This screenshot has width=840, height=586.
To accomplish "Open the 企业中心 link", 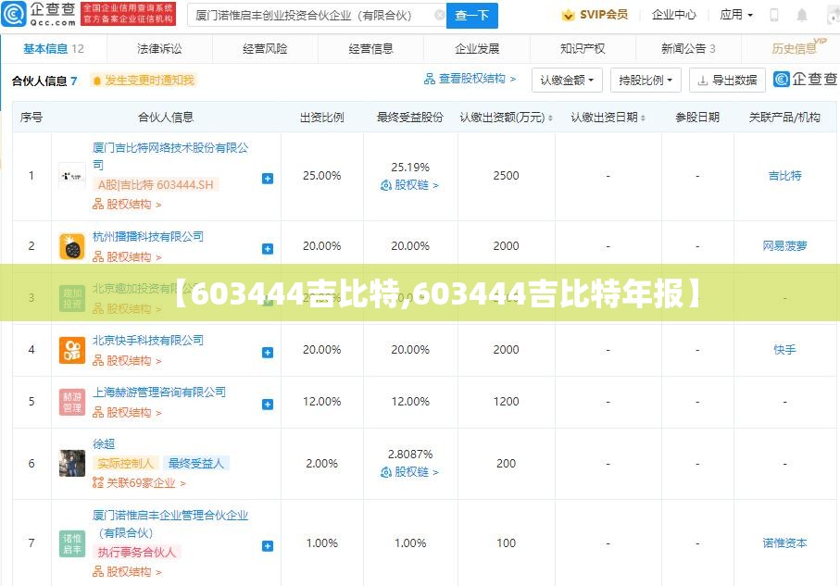I will pyautogui.click(x=674, y=15).
